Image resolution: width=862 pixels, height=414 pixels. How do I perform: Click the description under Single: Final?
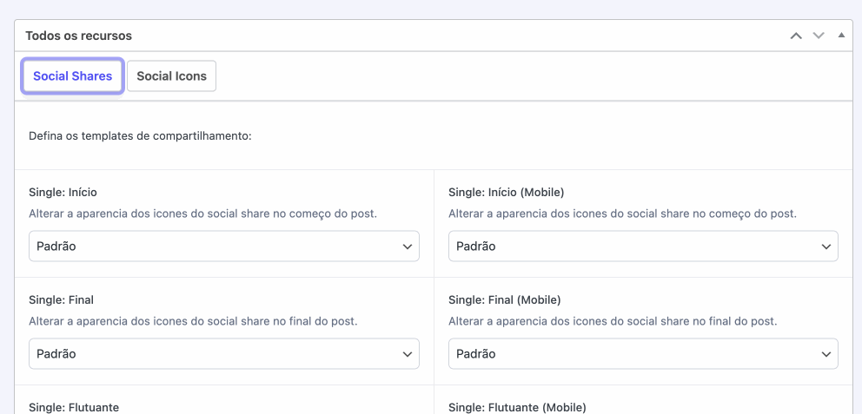click(193, 321)
